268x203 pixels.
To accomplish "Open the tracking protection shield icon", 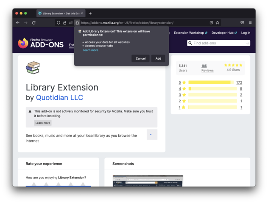I will click(59, 23).
